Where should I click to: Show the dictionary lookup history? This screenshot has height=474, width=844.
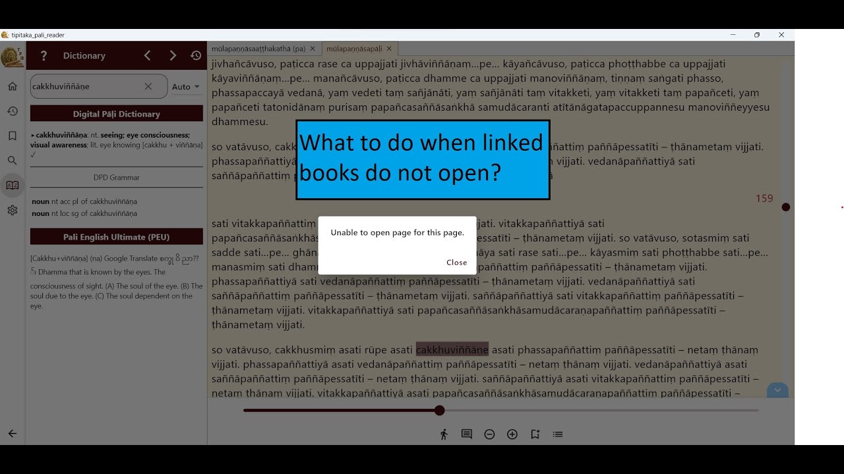coord(196,56)
